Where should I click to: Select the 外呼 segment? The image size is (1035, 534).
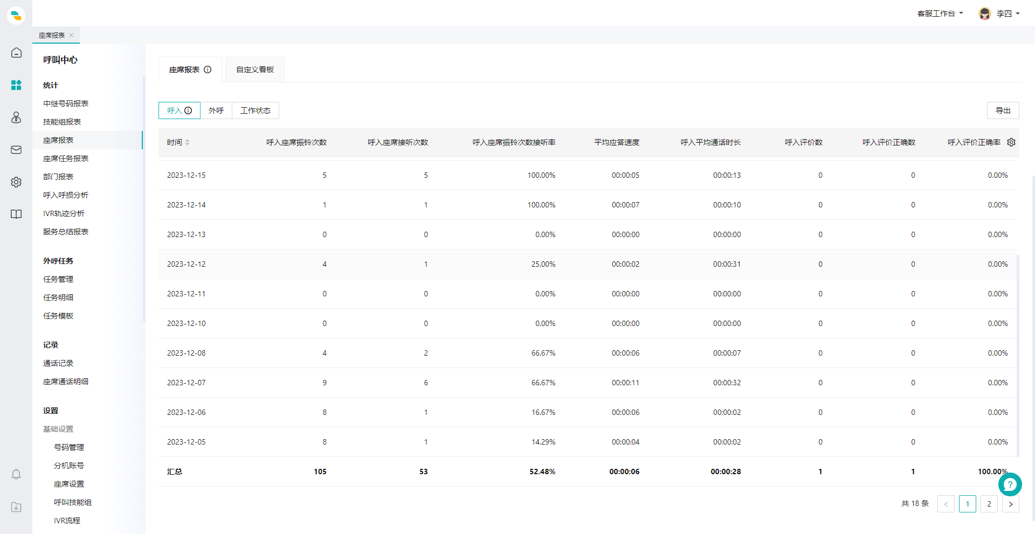pyautogui.click(x=216, y=110)
